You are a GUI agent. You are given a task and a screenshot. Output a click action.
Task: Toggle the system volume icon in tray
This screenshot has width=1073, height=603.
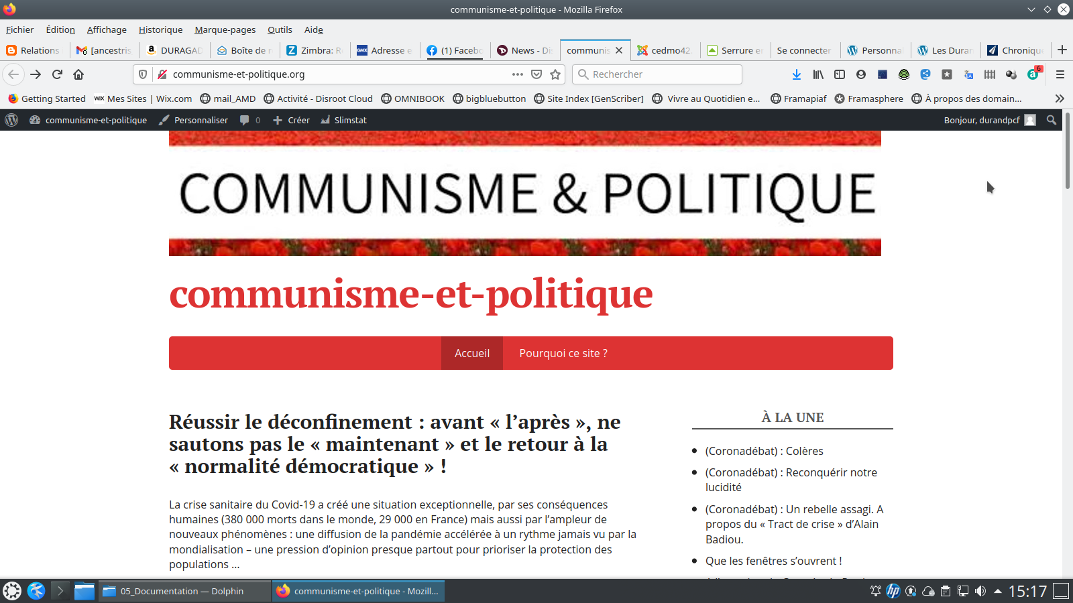click(x=980, y=591)
